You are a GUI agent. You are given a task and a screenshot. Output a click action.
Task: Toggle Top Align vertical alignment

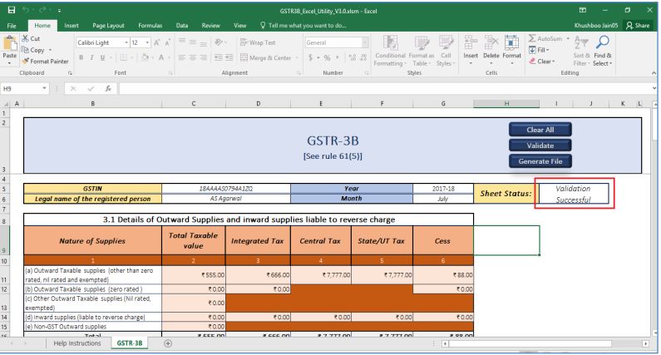[x=182, y=42]
